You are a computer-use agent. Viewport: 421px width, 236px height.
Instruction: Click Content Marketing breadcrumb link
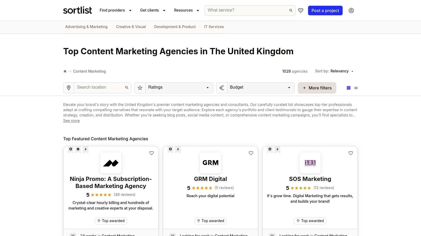(x=89, y=71)
